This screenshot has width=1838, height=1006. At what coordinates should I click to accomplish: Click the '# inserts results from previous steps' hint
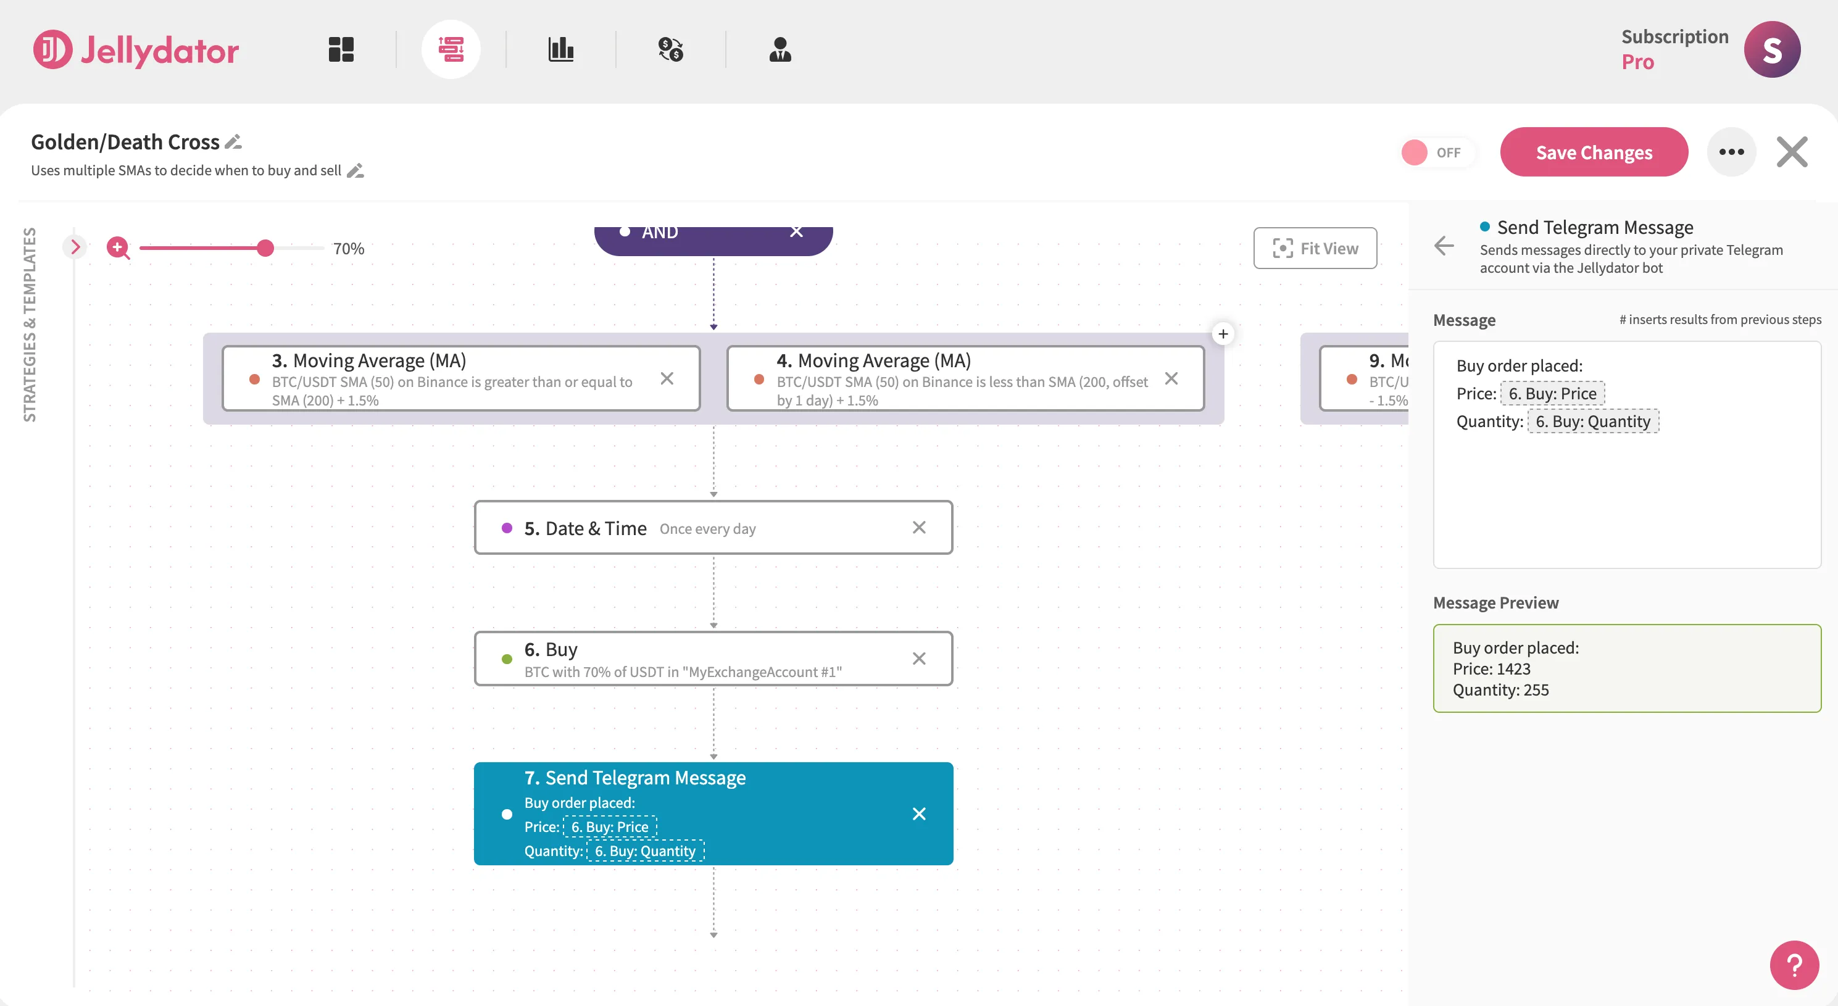[1719, 320]
